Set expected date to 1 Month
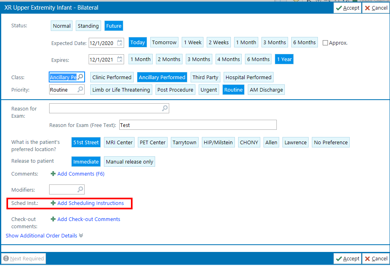 (246, 43)
